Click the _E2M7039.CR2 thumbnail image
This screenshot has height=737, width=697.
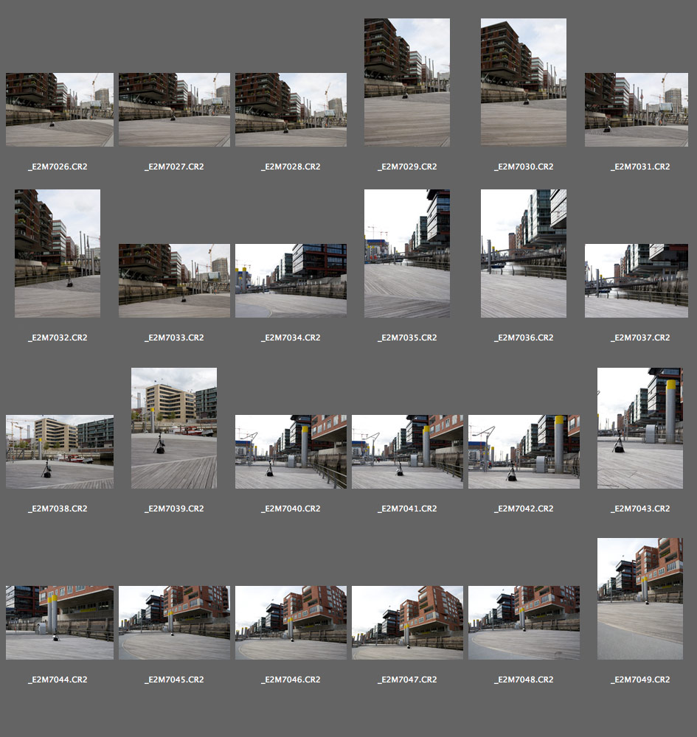tap(174, 427)
